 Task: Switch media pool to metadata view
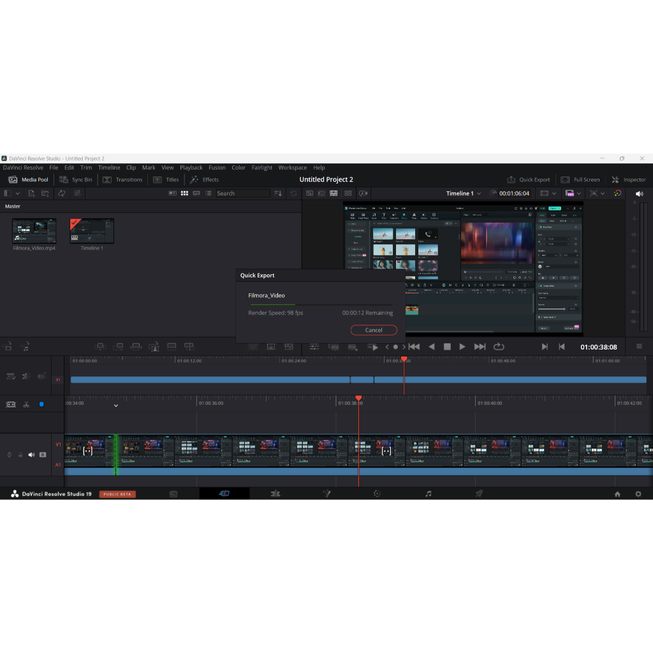click(x=172, y=193)
